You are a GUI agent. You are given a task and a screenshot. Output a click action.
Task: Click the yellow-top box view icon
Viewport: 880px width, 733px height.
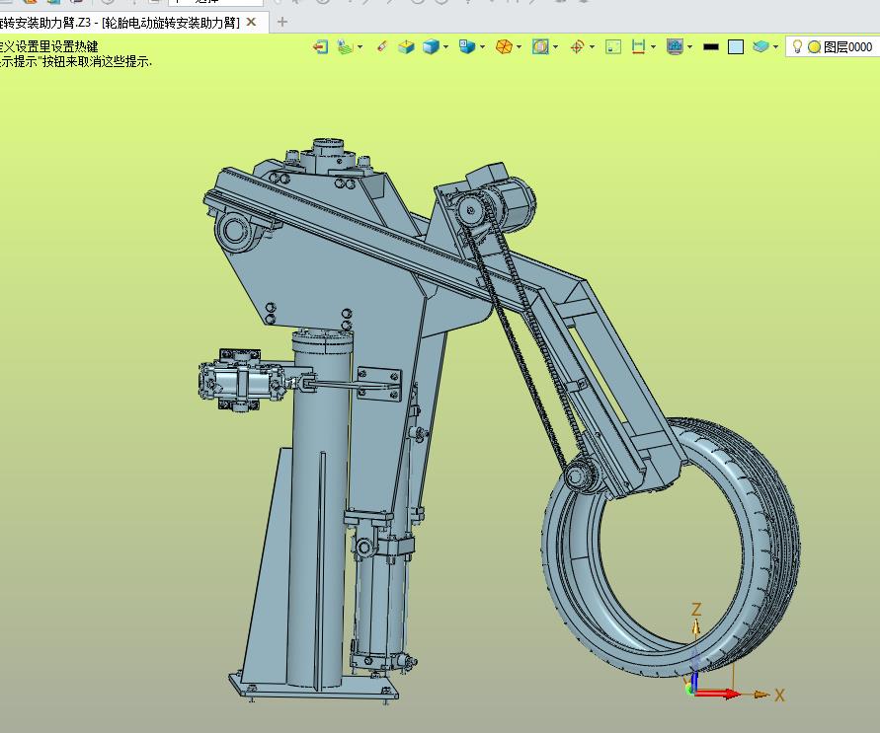pyautogui.click(x=406, y=47)
